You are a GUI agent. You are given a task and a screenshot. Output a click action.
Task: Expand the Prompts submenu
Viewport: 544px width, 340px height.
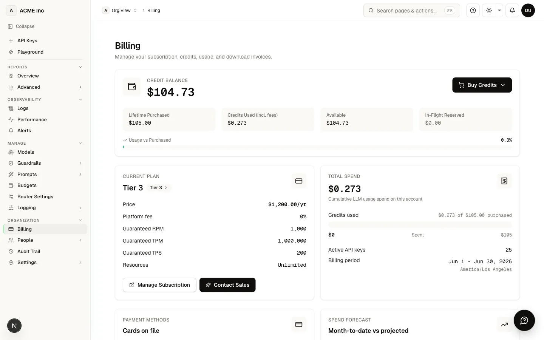(x=80, y=175)
